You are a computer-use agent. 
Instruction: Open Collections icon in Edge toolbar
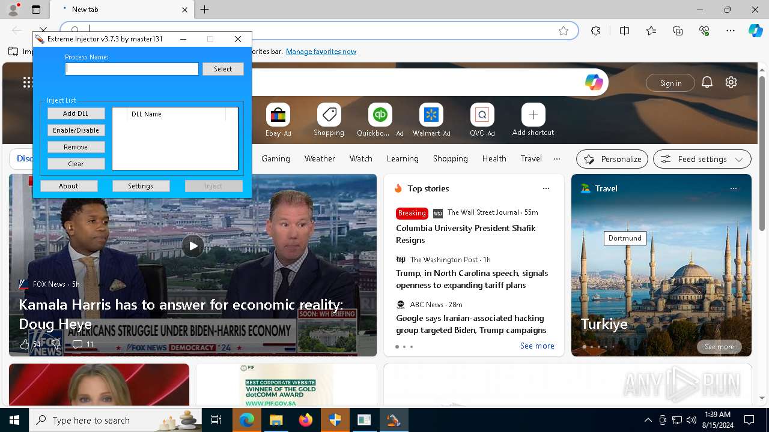click(678, 31)
